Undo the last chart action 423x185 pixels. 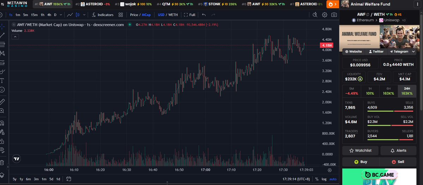204,15
